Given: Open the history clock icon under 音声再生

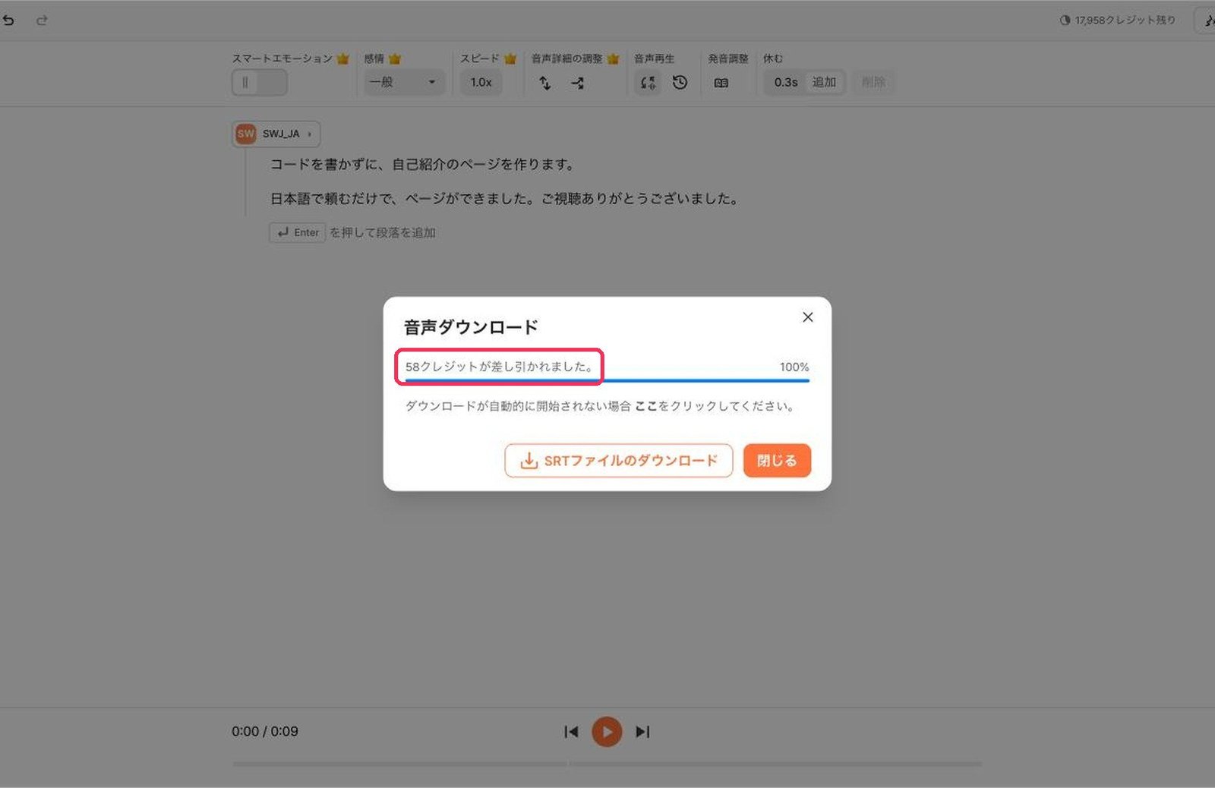Looking at the screenshot, I should pos(680,83).
